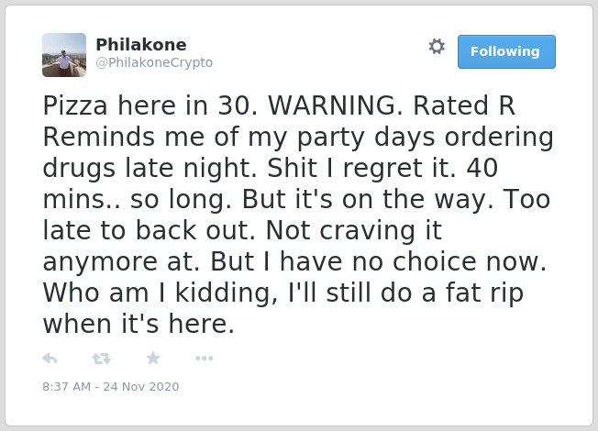Open the 8:37 AM - 24 Nov 2020 timestamp

tap(111, 387)
